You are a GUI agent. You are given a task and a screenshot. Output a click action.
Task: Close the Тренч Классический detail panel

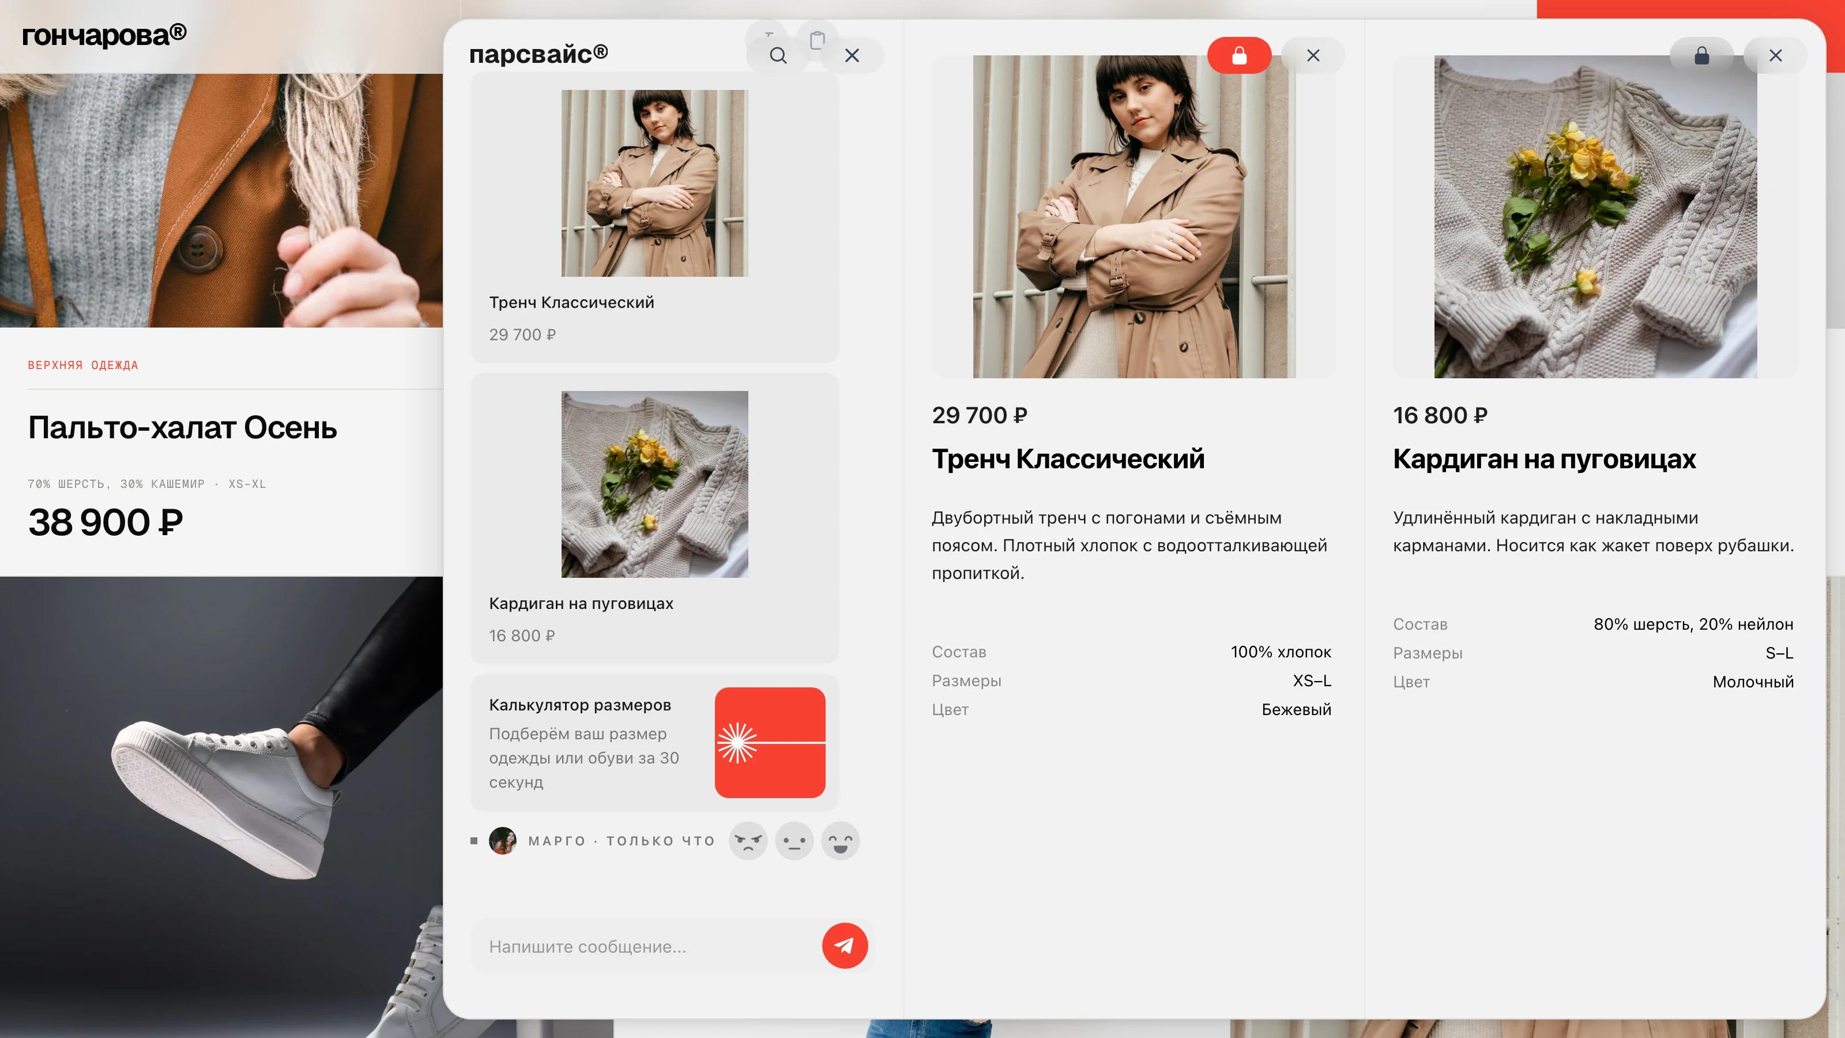pos(1313,55)
